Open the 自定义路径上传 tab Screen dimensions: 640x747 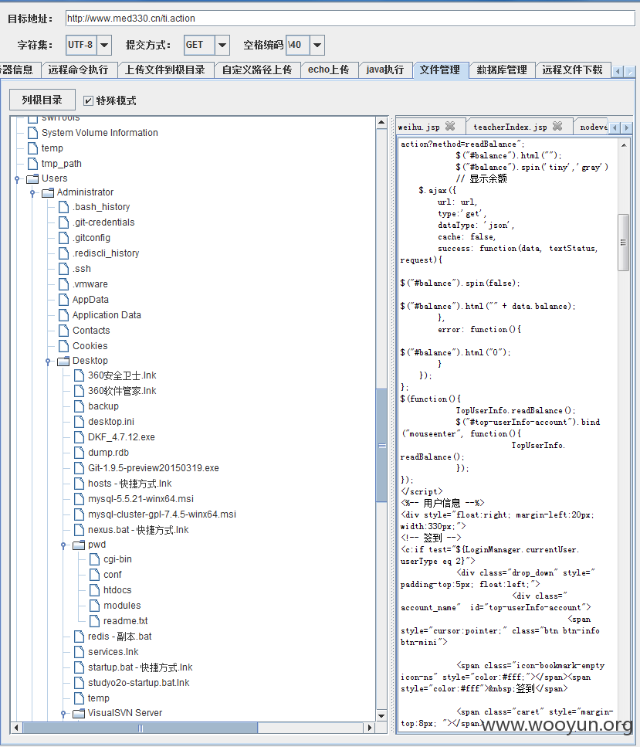257,70
